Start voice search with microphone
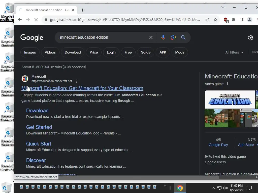The image size is (258, 193). coord(163,37)
